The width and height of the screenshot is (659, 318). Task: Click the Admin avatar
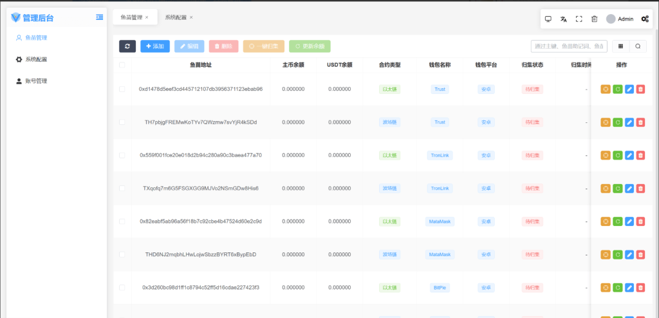point(611,19)
